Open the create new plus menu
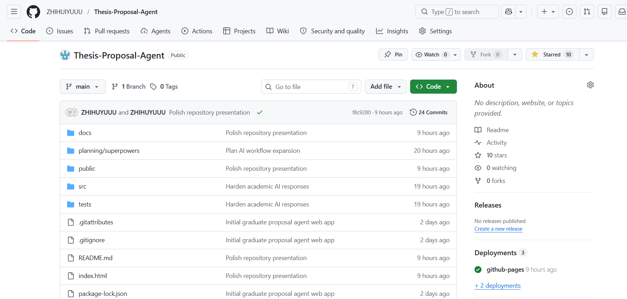627x299 pixels. [x=548, y=12]
